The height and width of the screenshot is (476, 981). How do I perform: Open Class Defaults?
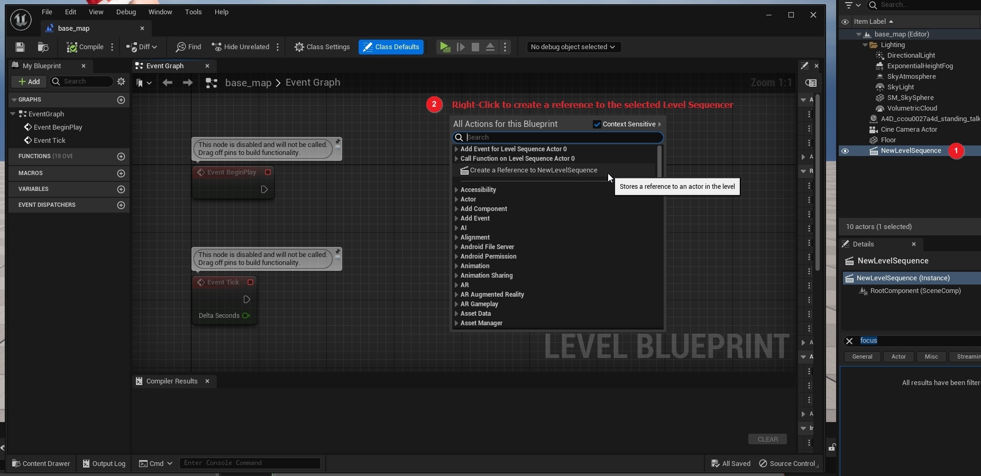click(x=391, y=47)
